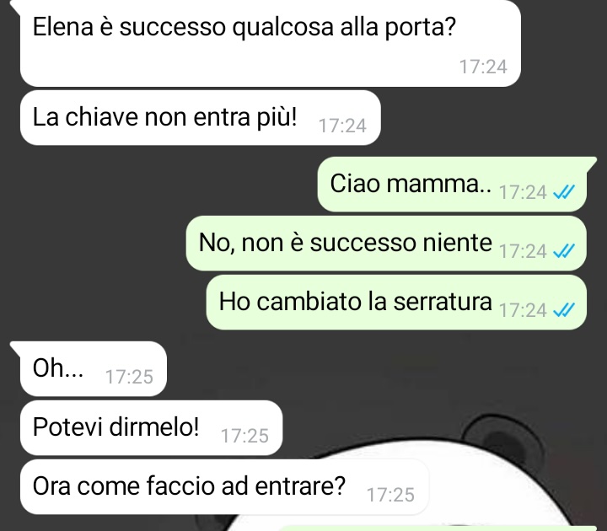Click the panda ear in chat wallpaper
The width and height of the screenshot is (607, 531).
pyautogui.click(x=503, y=436)
